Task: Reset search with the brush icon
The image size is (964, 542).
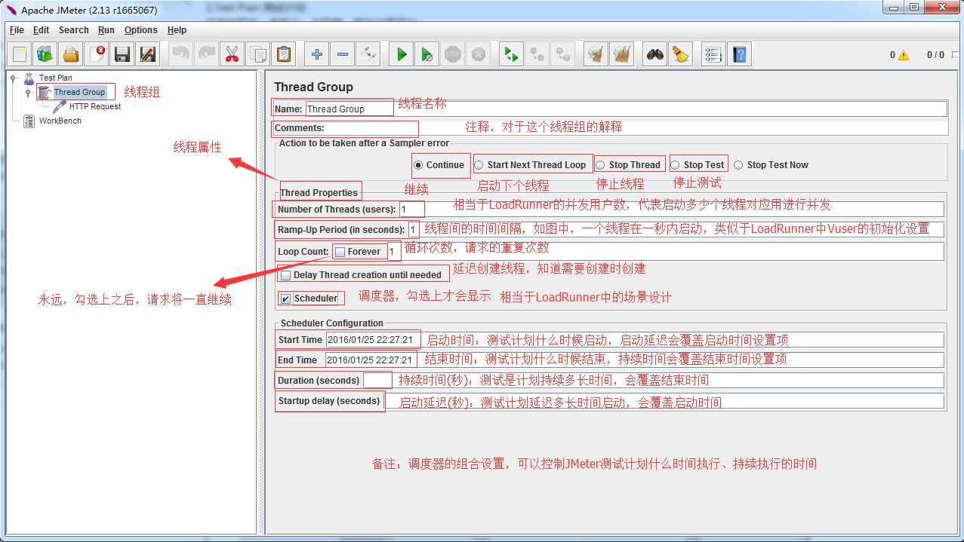Action: 681,54
